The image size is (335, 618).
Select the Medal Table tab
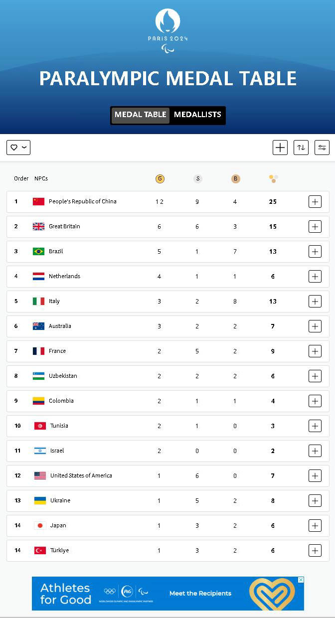pyautogui.click(x=141, y=115)
